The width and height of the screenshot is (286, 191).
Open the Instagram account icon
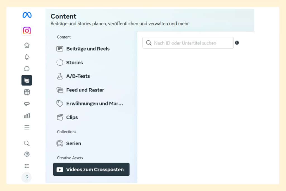(x=27, y=30)
